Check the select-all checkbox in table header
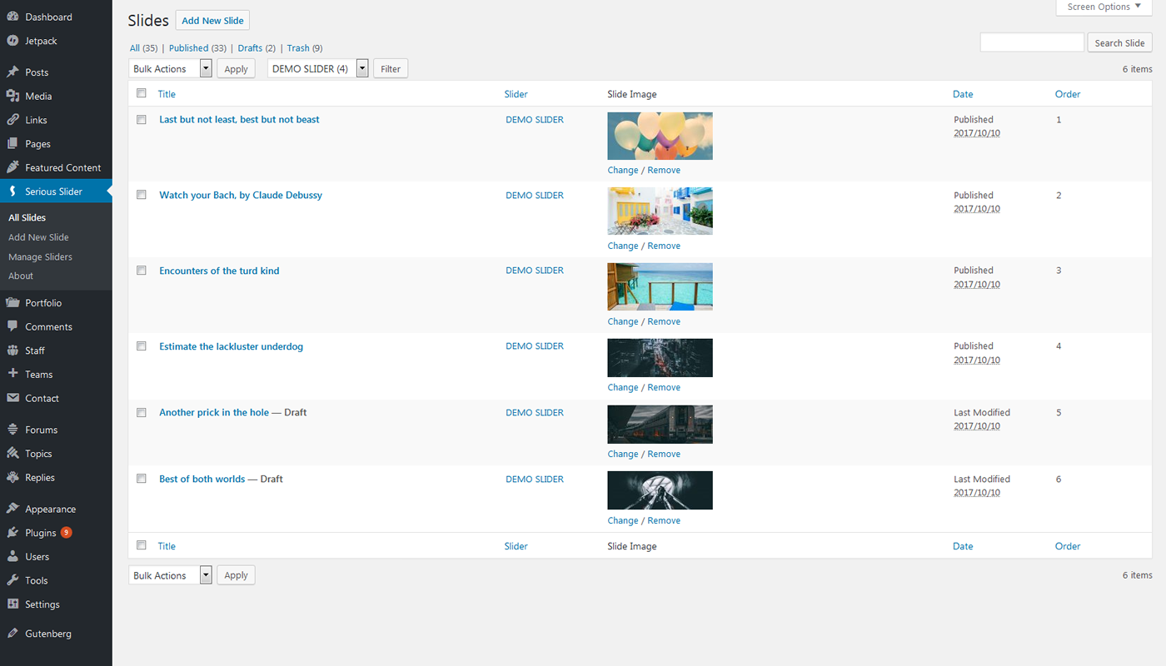This screenshot has height=666, width=1166. pos(142,93)
